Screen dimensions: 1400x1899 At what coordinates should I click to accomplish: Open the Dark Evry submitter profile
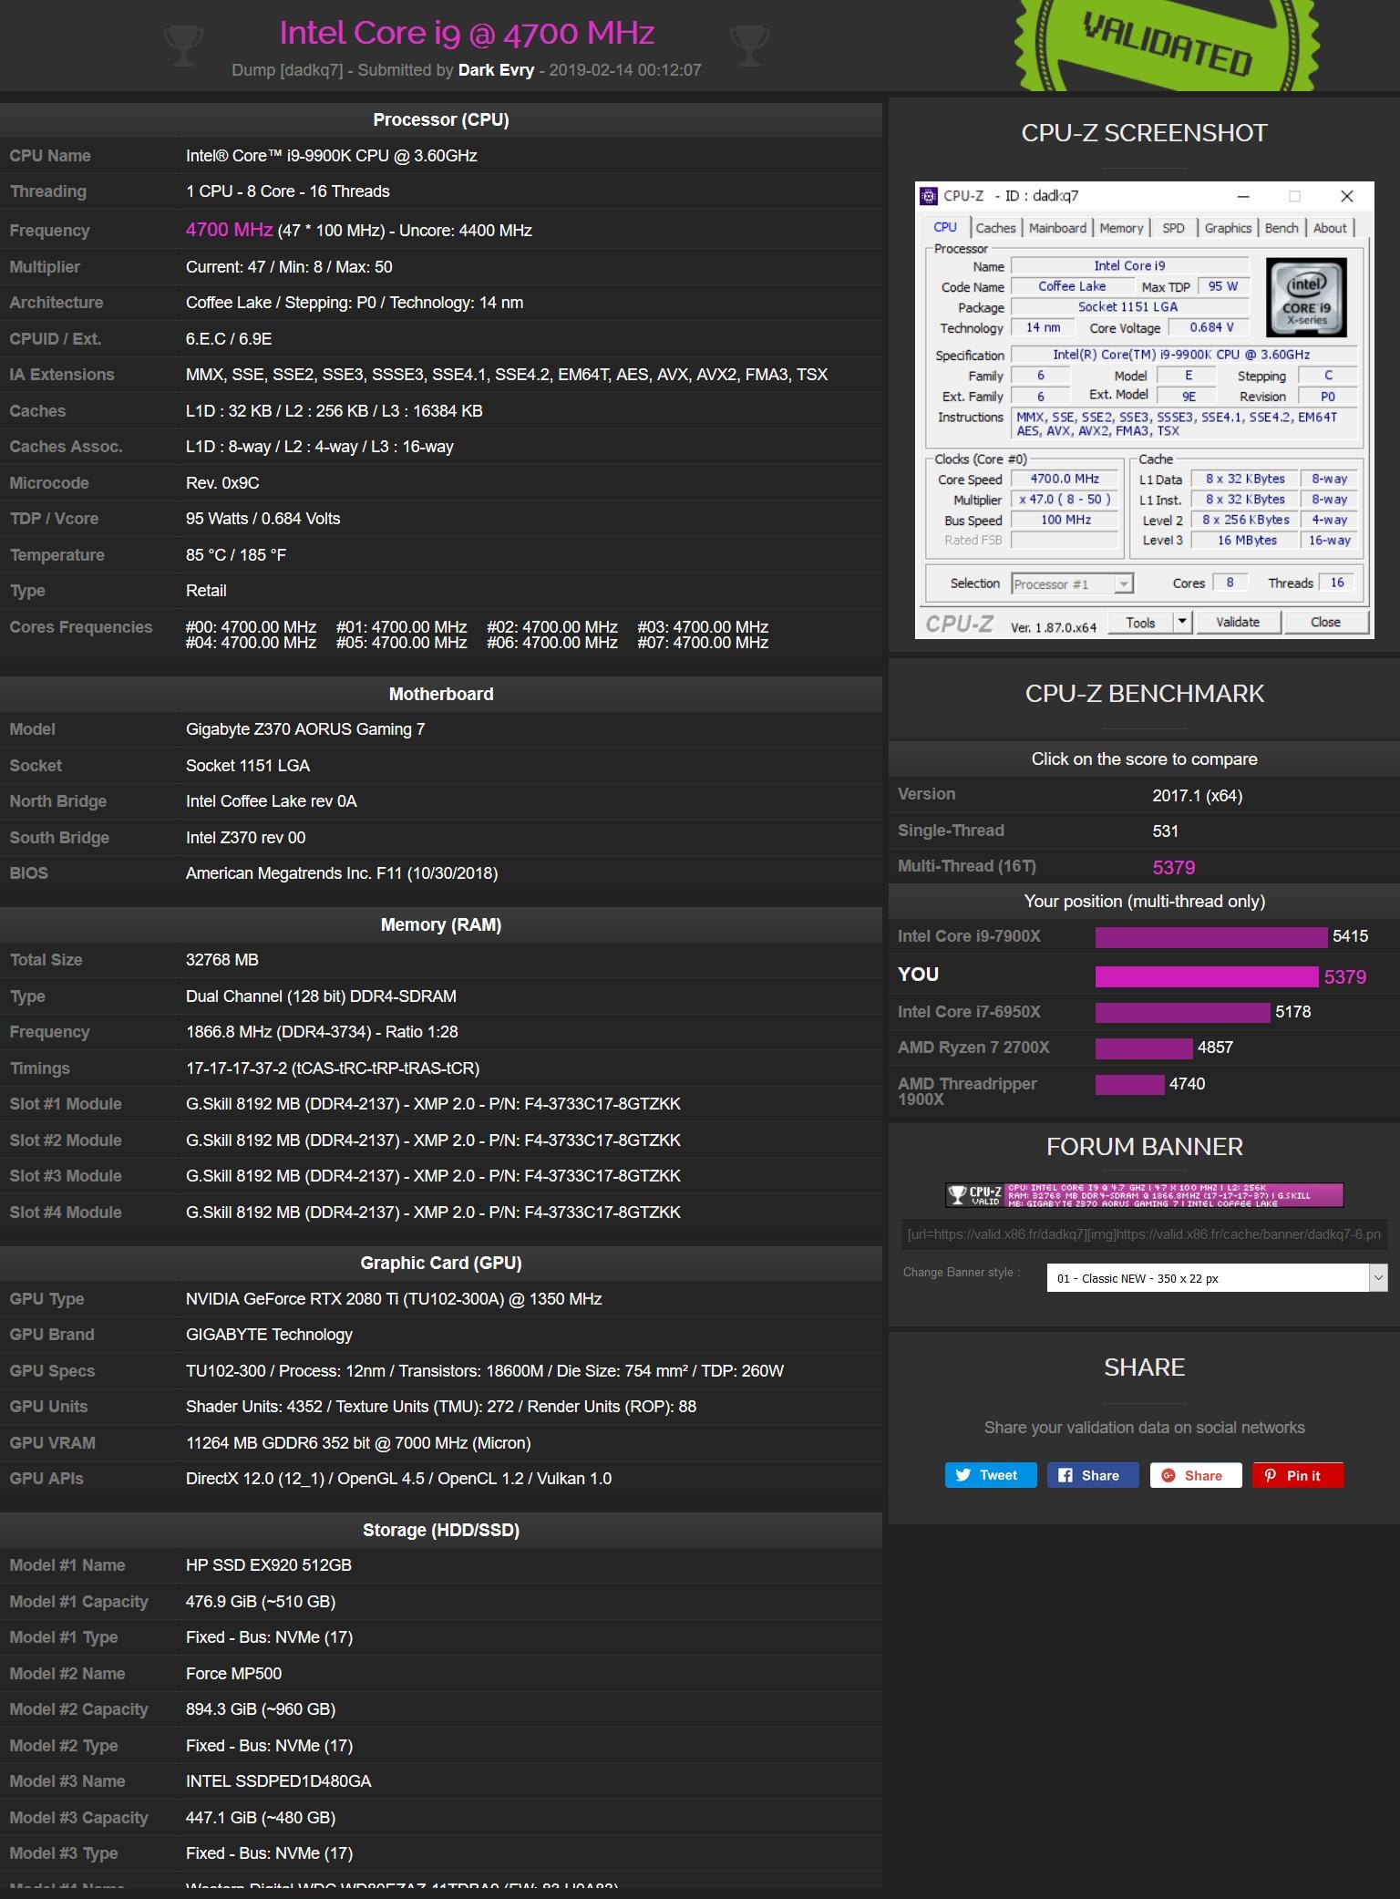[496, 70]
